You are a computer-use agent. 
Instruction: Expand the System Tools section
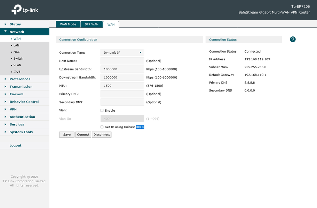click(x=25, y=132)
